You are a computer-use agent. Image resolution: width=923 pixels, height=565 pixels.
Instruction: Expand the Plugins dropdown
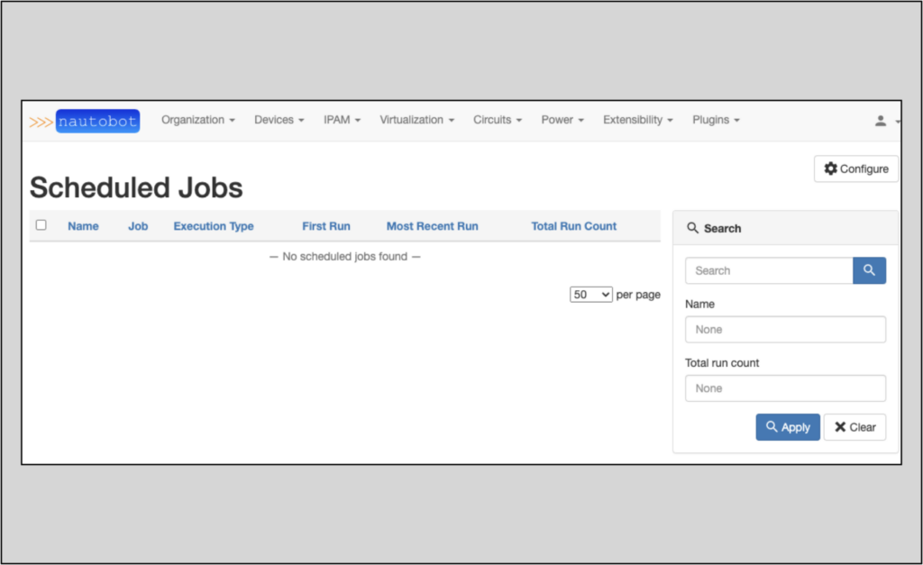(716, 120)
